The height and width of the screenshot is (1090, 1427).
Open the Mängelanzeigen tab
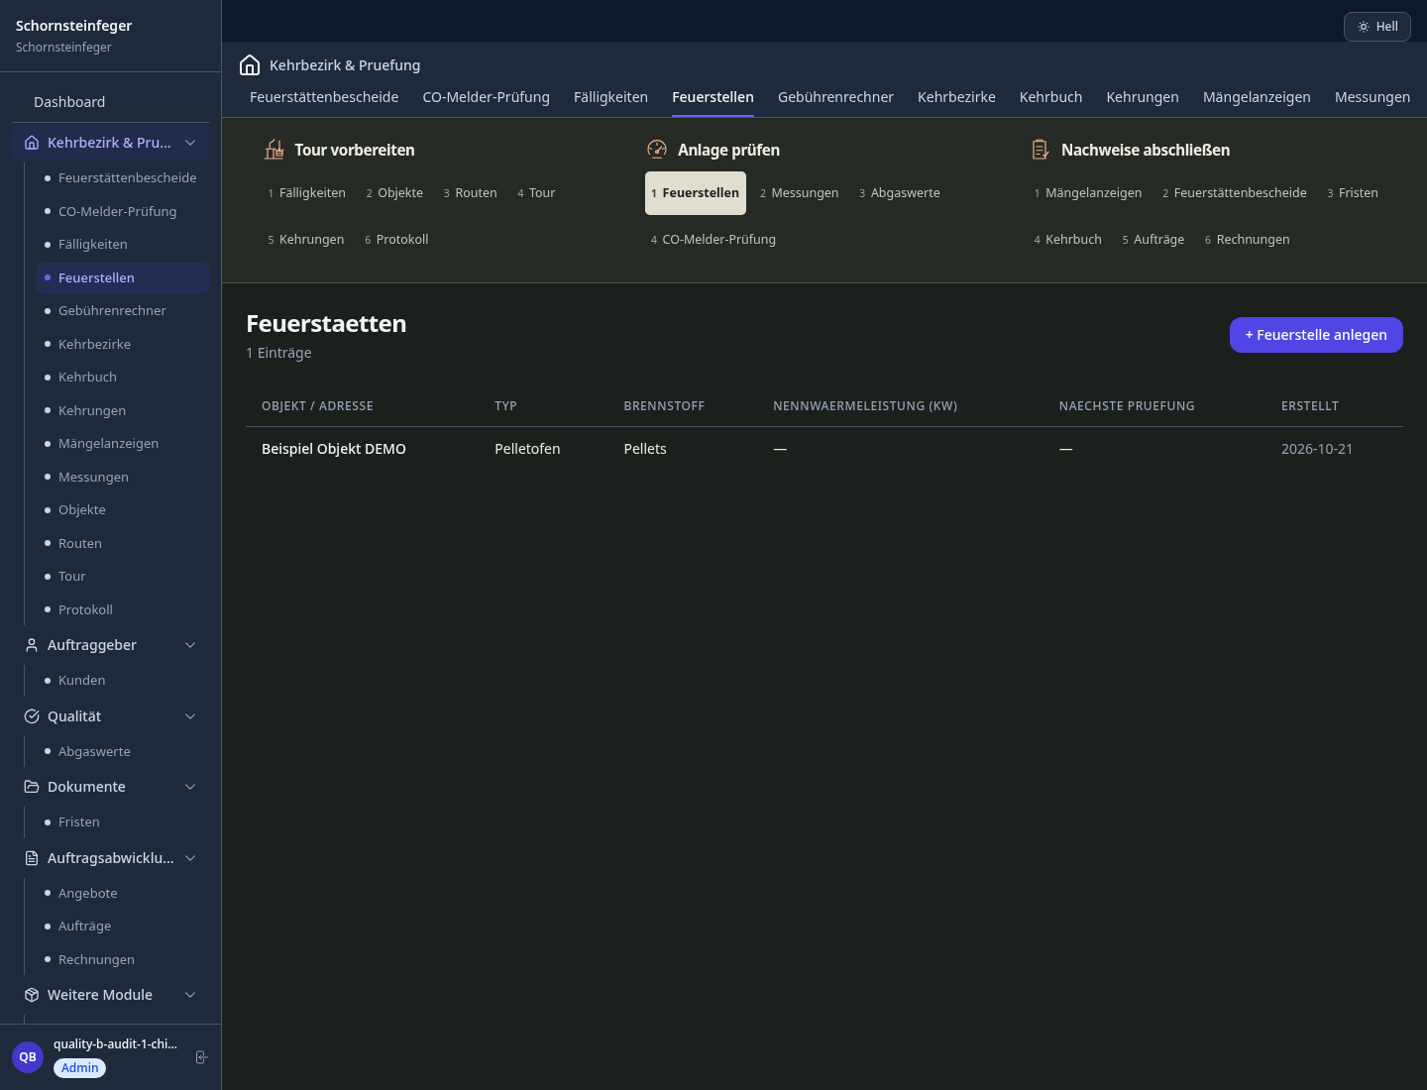click(1257, 97)
